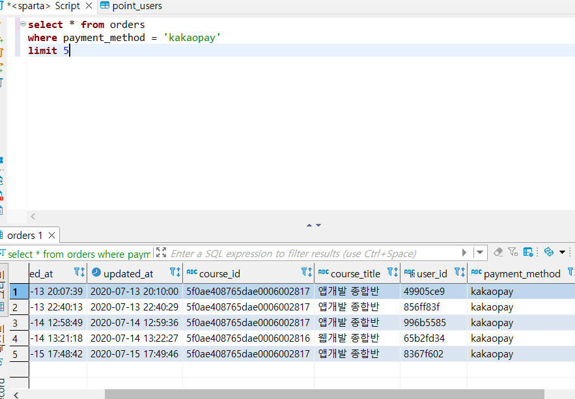Switch to the point_users tab
This screenshot has height=399, width=575.
[131, 6]
